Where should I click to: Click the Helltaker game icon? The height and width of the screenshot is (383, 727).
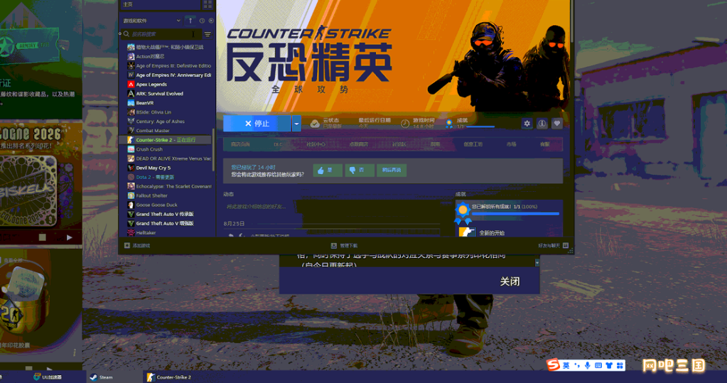click(x=131, y=233)
